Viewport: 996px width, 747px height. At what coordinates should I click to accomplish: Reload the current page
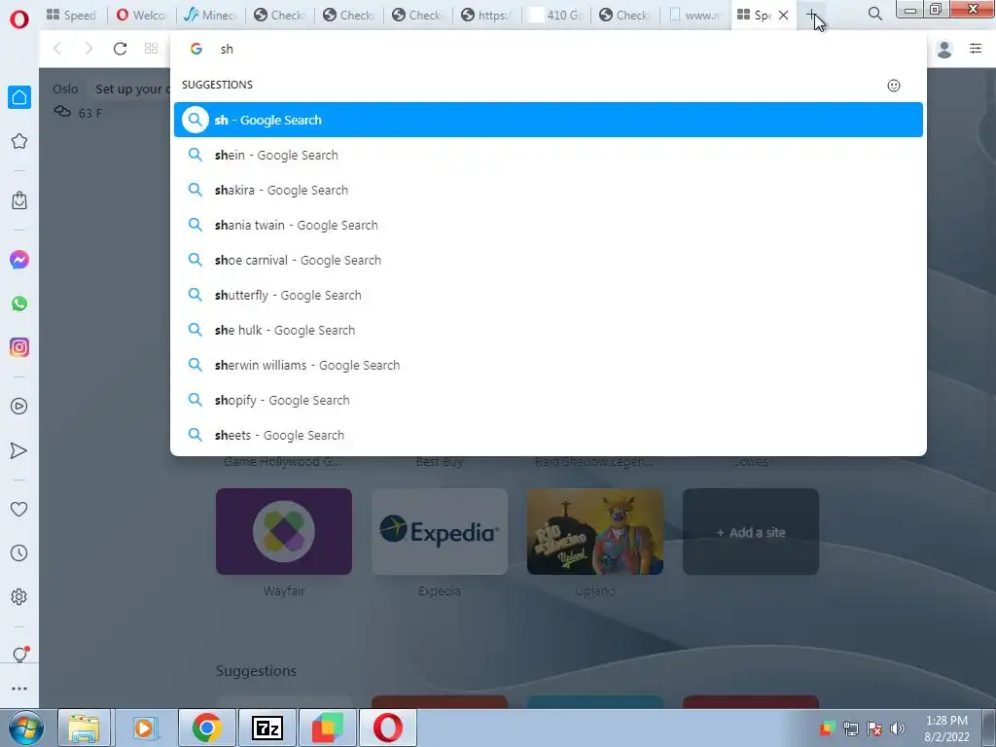tap(120, 49)
